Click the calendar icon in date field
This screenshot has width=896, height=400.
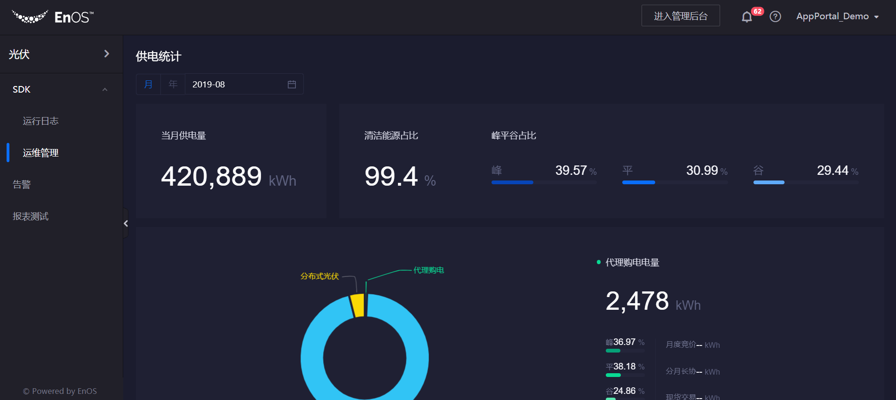292,85
